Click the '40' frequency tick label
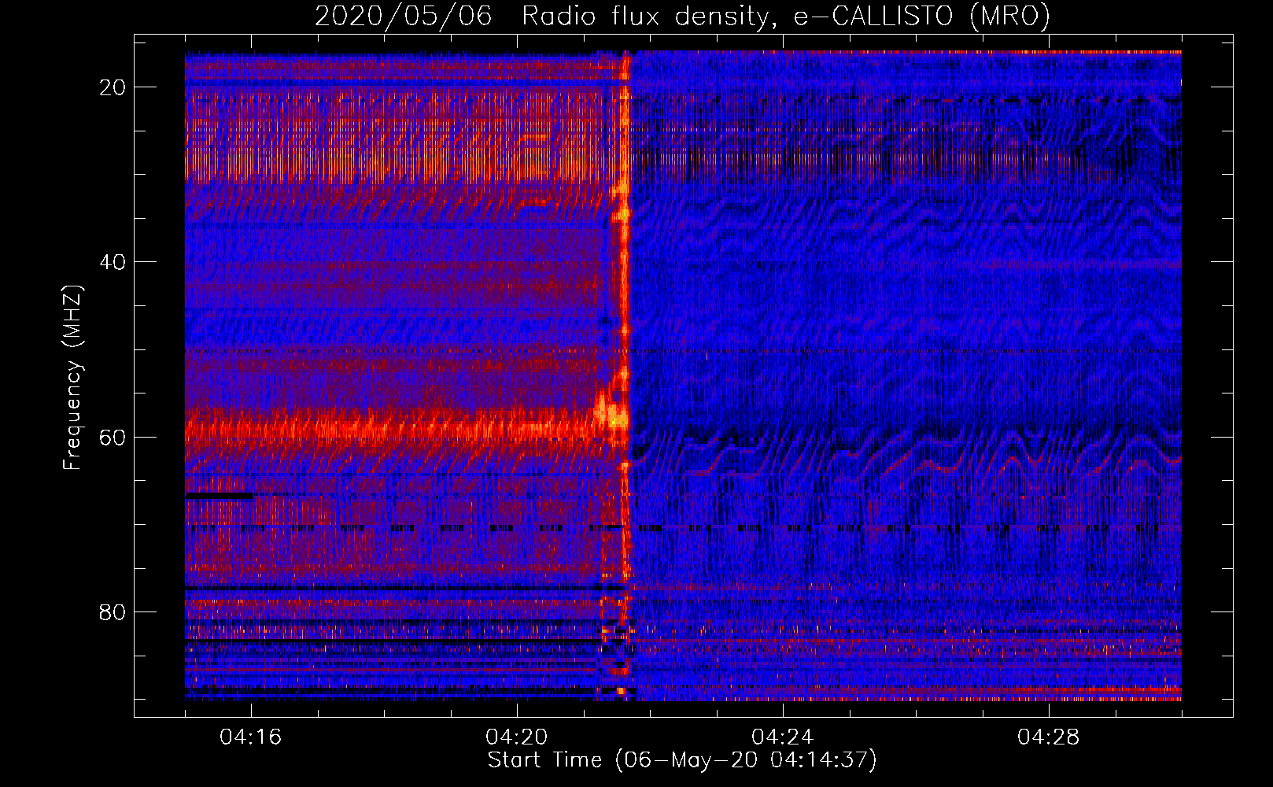The width and height of the screenshot is (1273, 787). tap(113, 262)
